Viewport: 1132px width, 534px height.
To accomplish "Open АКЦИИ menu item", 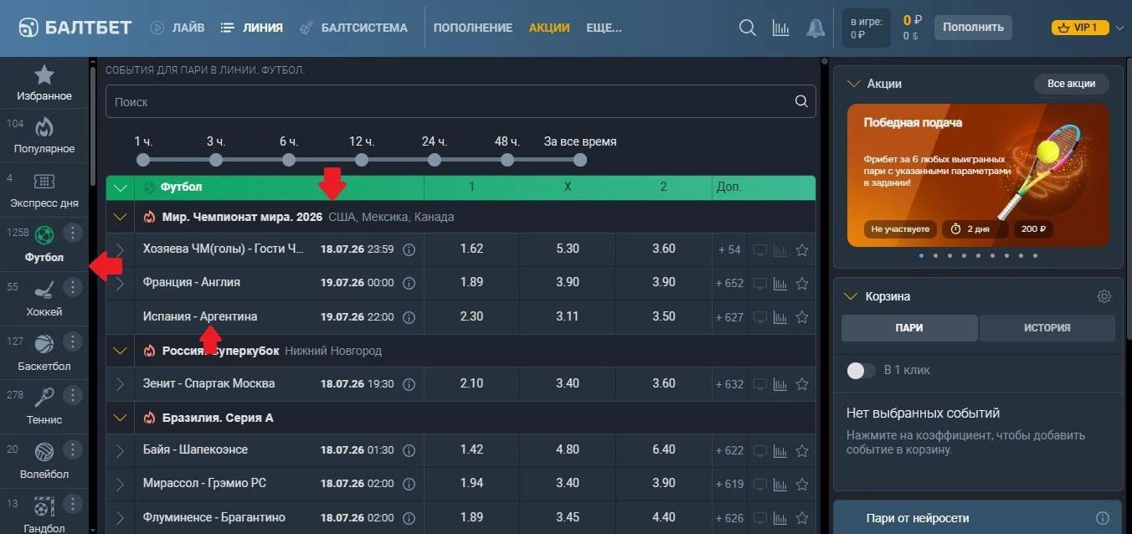I will pos(549,28).
